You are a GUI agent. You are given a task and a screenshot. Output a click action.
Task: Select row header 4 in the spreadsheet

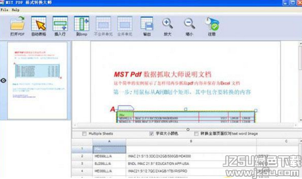(82, 171)
